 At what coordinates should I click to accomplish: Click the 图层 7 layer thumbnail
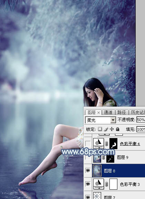[97, 196]
